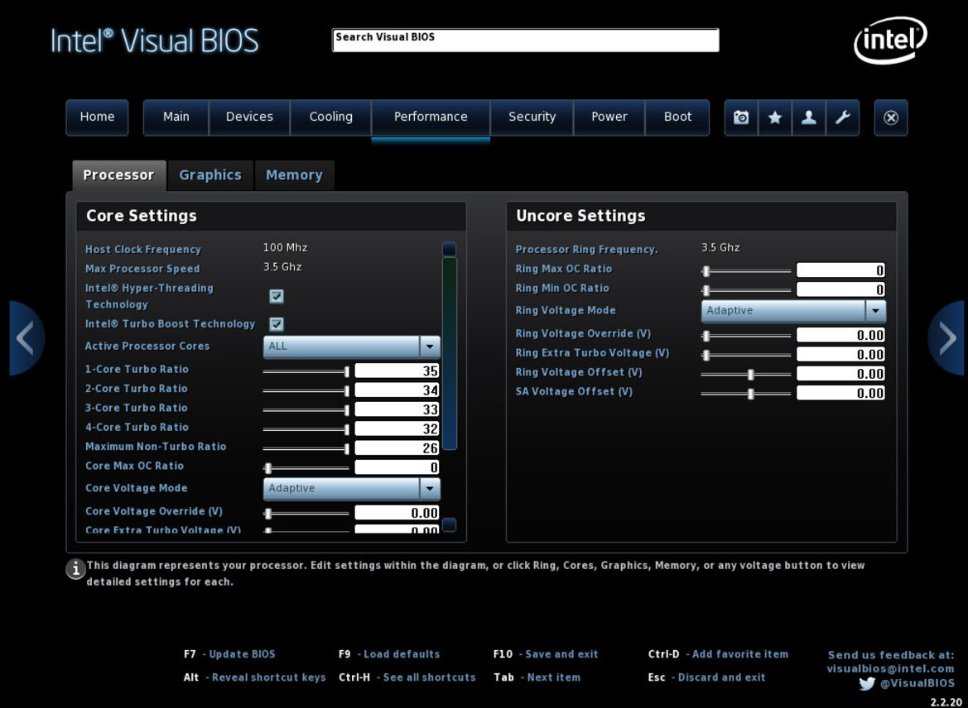
Task: Click the Core Settings scroll down button
Action: point(450,524)
